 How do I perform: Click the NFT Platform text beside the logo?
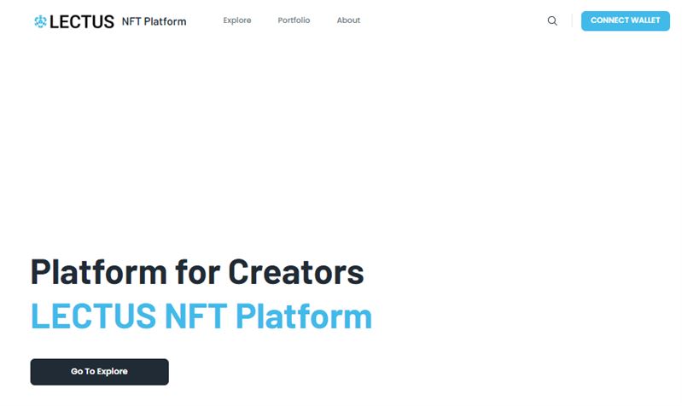(154, 21)
